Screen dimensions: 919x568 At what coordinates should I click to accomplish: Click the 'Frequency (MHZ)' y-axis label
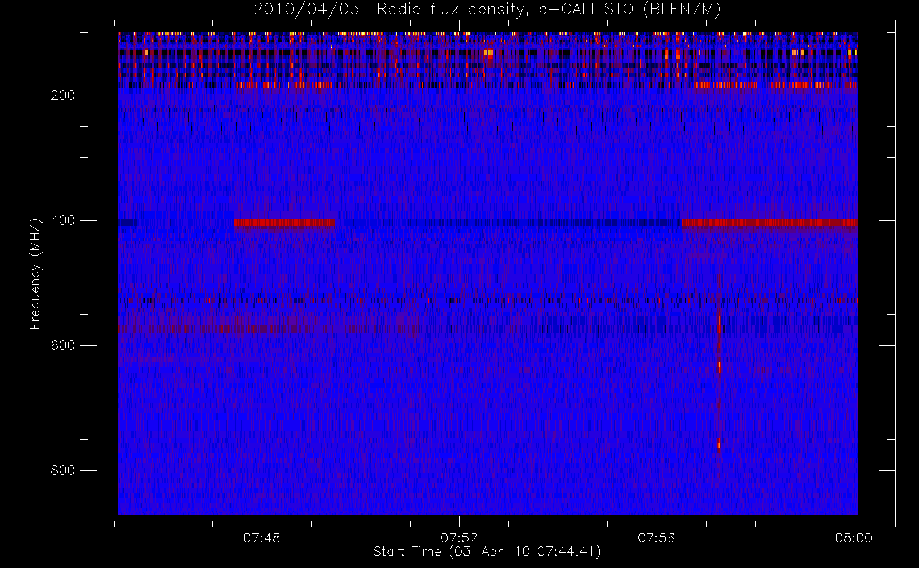pyautogui.click(x=35, y=274)
